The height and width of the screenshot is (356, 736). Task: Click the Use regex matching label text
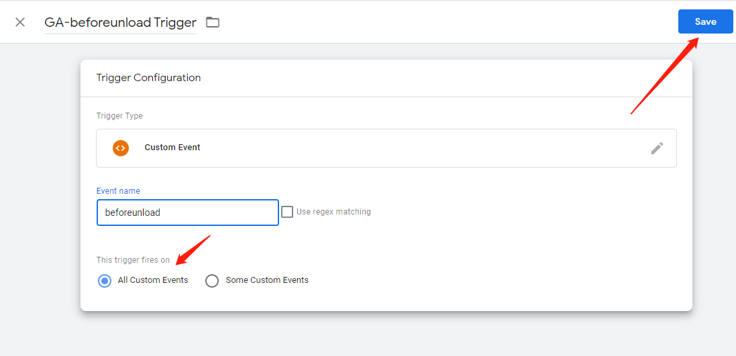333,212
